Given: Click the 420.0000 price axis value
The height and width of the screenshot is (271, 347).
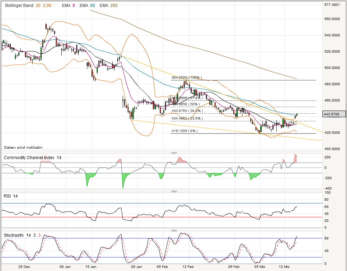Looking at the screenshot, I should (332, 132).
